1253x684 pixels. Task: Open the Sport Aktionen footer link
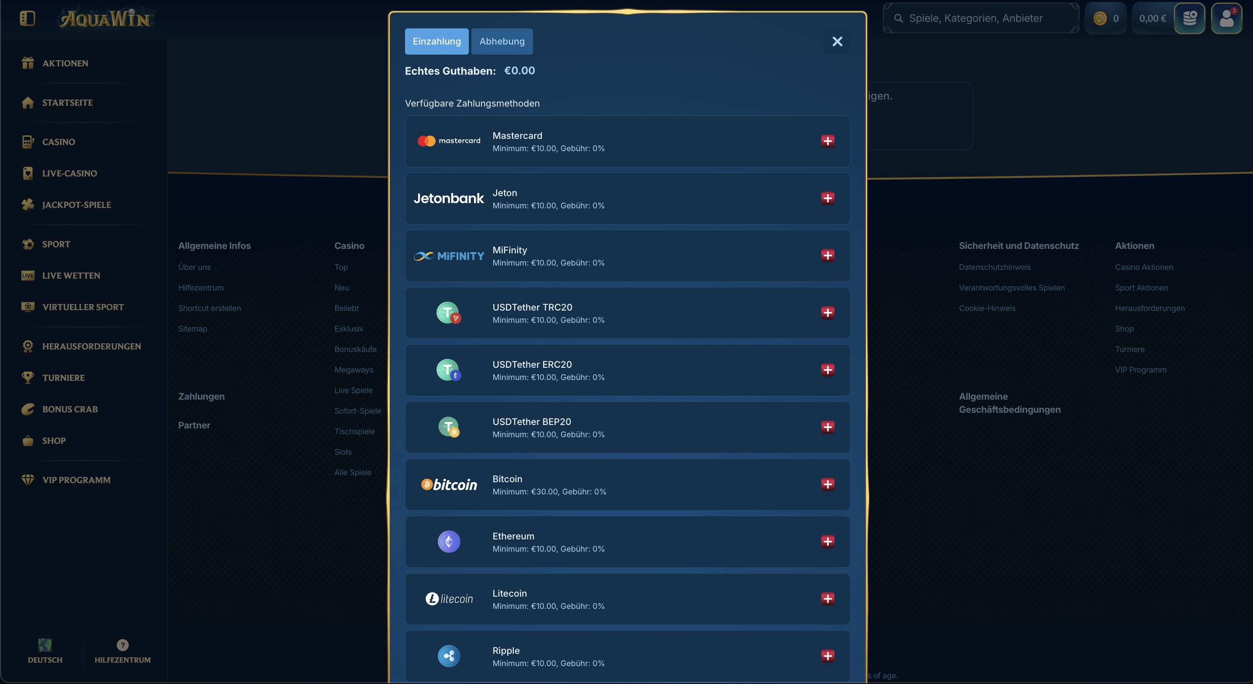point(1141,288)
